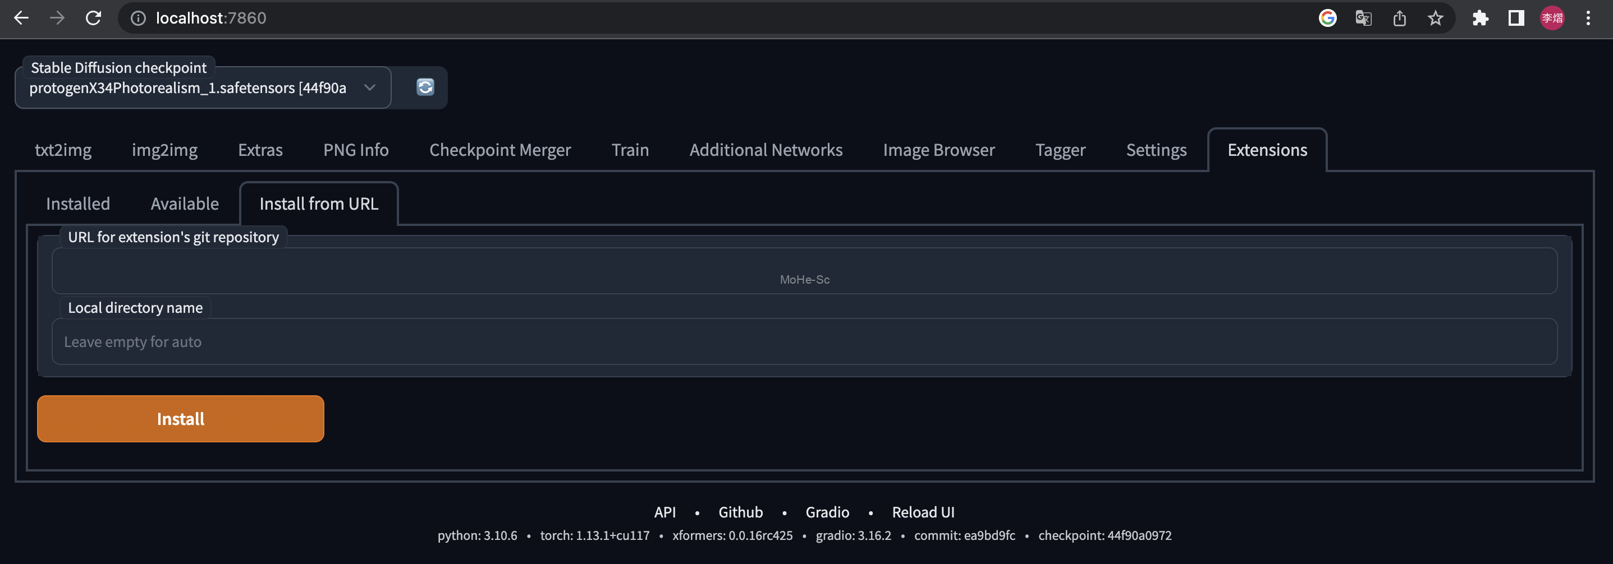The width and height of the screenshot is (1613, 564).
Task: Reload the page with browser refresh icon
Action: click(x=93, y=18)
